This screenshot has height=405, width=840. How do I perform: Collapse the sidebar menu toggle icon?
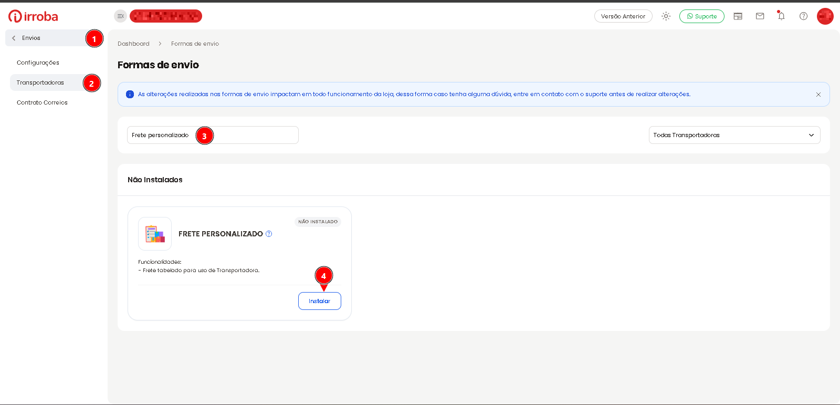(120, 16)
